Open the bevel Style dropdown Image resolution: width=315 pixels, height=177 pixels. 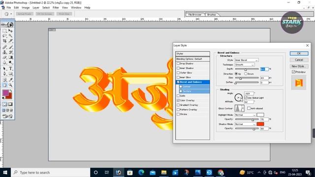point(247,60)
